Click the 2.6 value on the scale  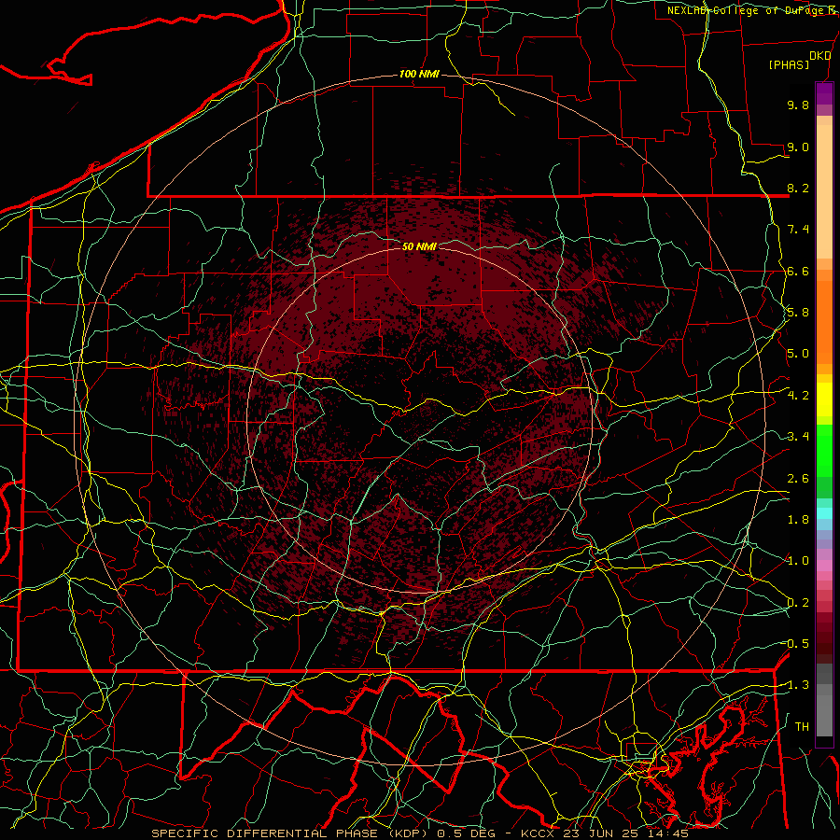tap(798, 479)
